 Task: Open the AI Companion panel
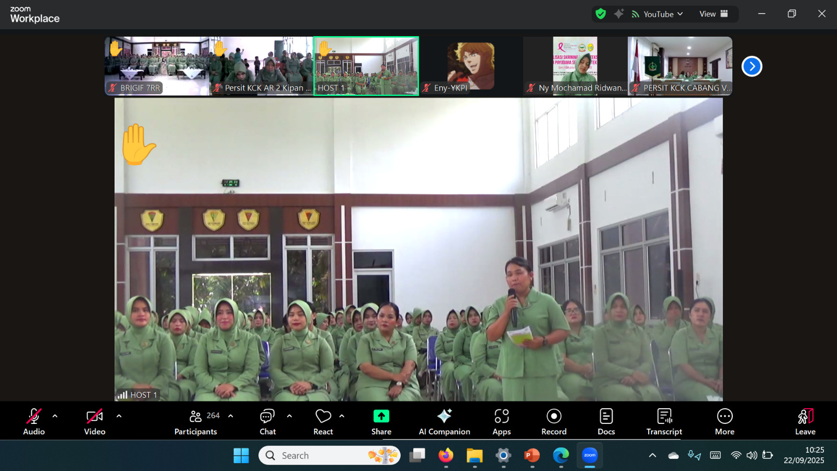pos(444,421)
